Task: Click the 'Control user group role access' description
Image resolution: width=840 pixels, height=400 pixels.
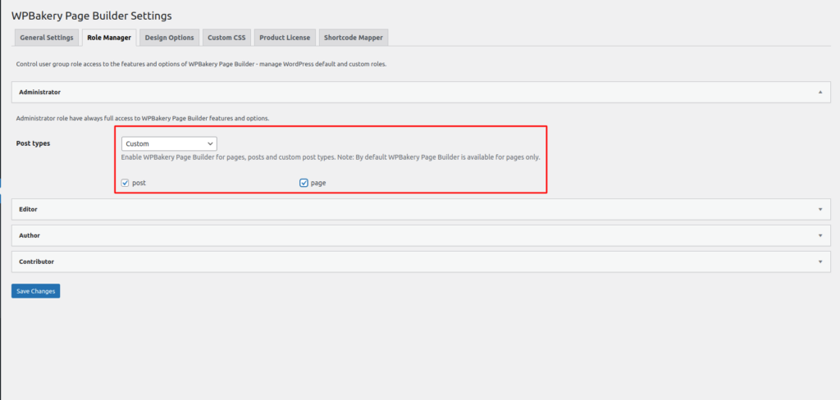Action: point(202,64)
